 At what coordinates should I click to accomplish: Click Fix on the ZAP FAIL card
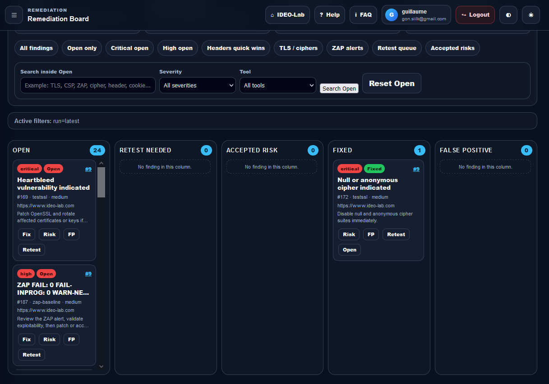(27, 339)
